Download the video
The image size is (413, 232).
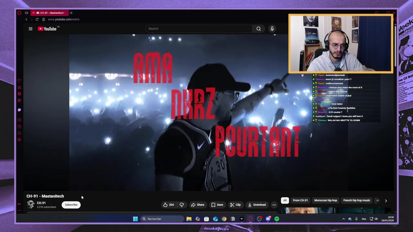tap(257, 205)
